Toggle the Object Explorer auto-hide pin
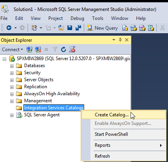 (x=120, y=40)
